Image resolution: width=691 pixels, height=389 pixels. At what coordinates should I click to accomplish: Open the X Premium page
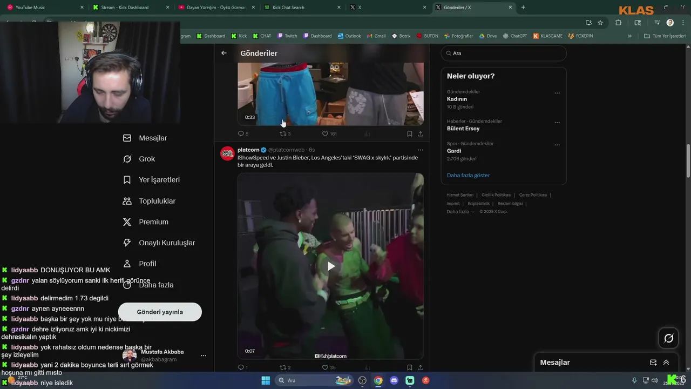(x=145, y=222)
